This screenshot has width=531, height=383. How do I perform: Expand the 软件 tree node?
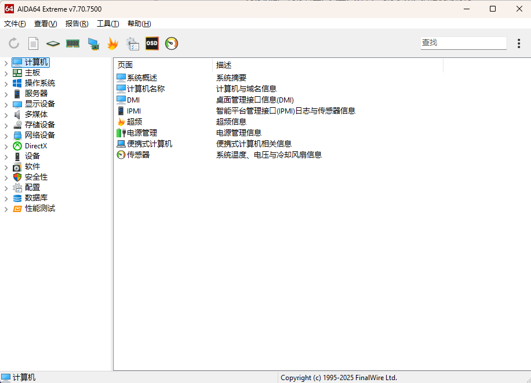(6, 167)
